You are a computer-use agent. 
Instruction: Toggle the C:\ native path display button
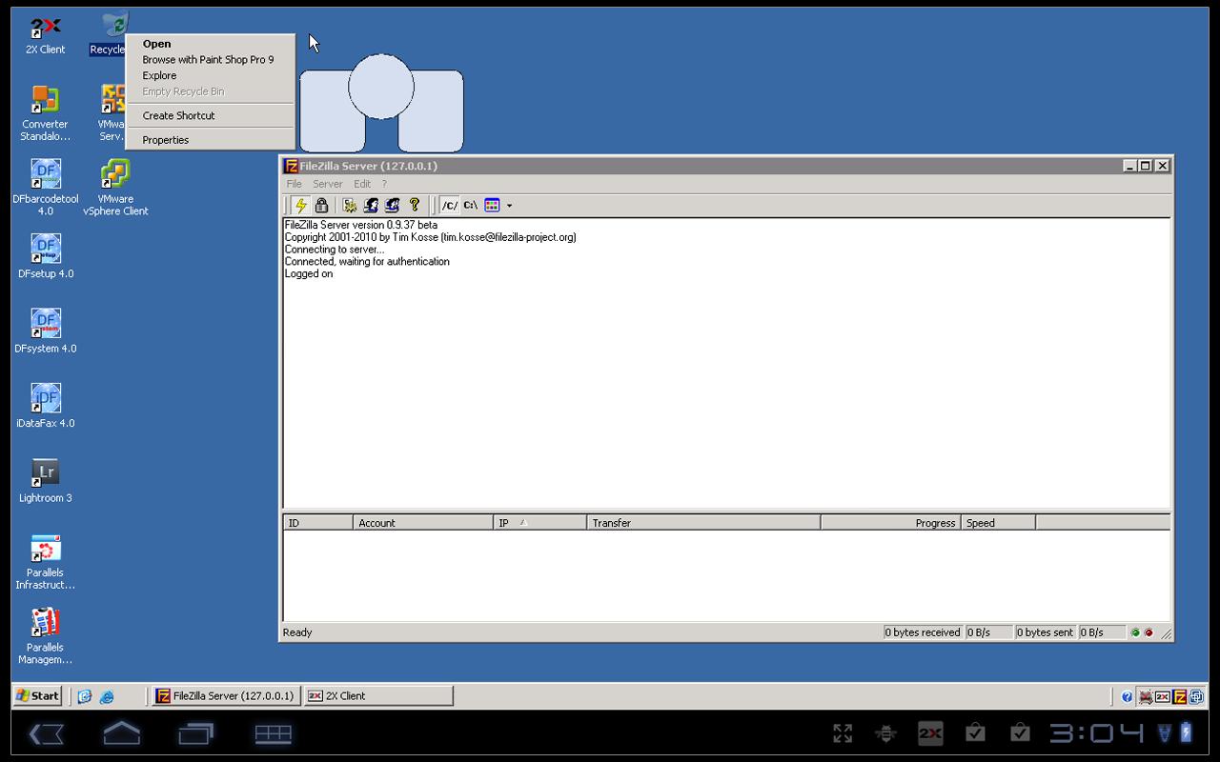[x=469, y=205]
